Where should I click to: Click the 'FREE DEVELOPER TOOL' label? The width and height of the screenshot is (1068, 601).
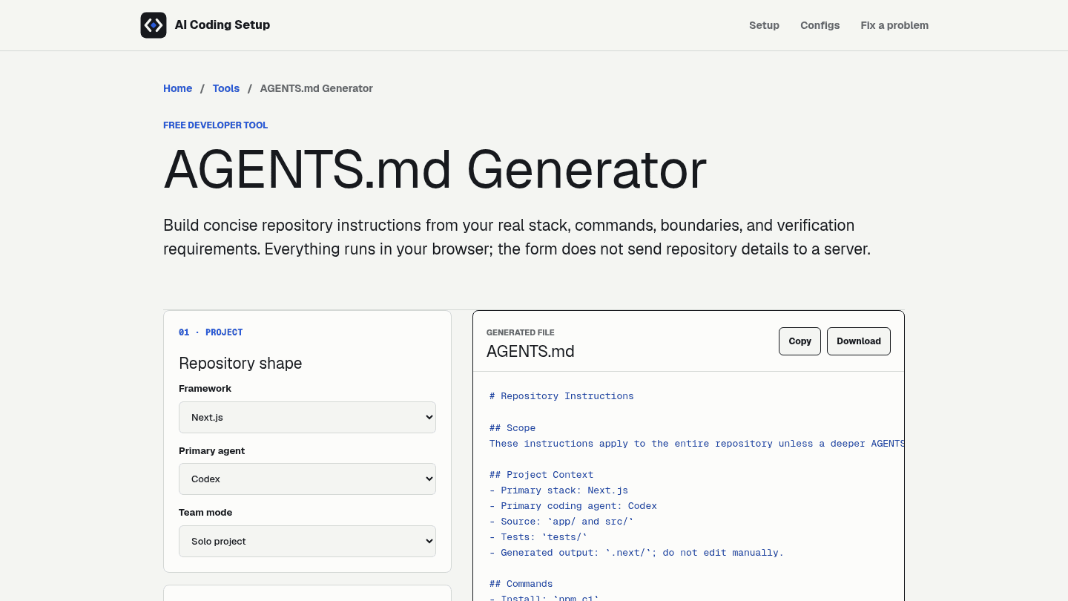(x=215, y=125)
